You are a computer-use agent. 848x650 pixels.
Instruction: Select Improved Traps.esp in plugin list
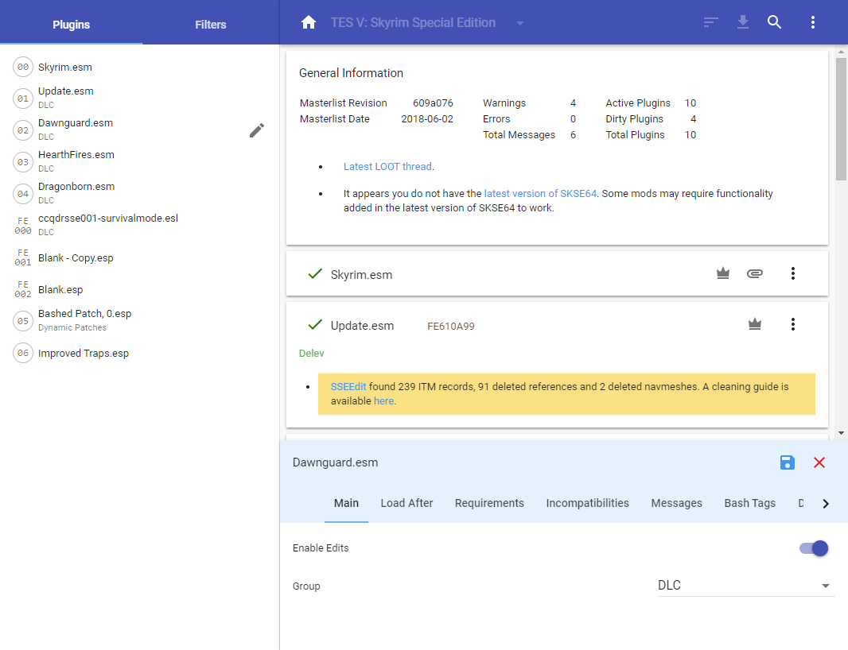(x=84, y=354)
